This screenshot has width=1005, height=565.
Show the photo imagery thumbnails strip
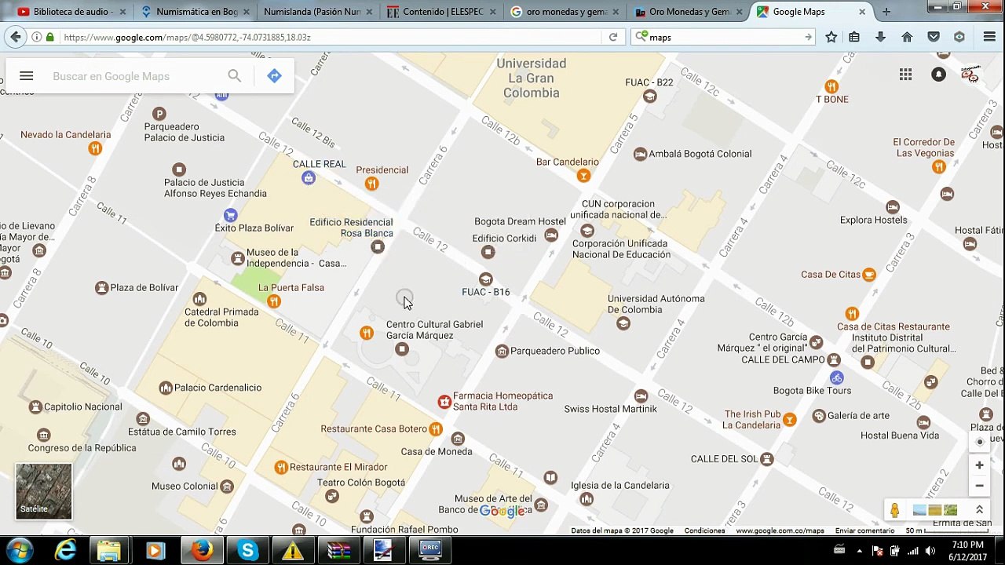935,510
